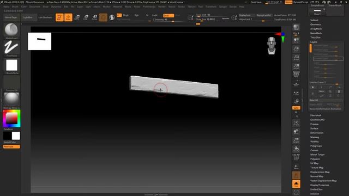Select the Rotate transform tool in top shelf
349x196 pixels.
pyautogui.click(x=94, y=17)
